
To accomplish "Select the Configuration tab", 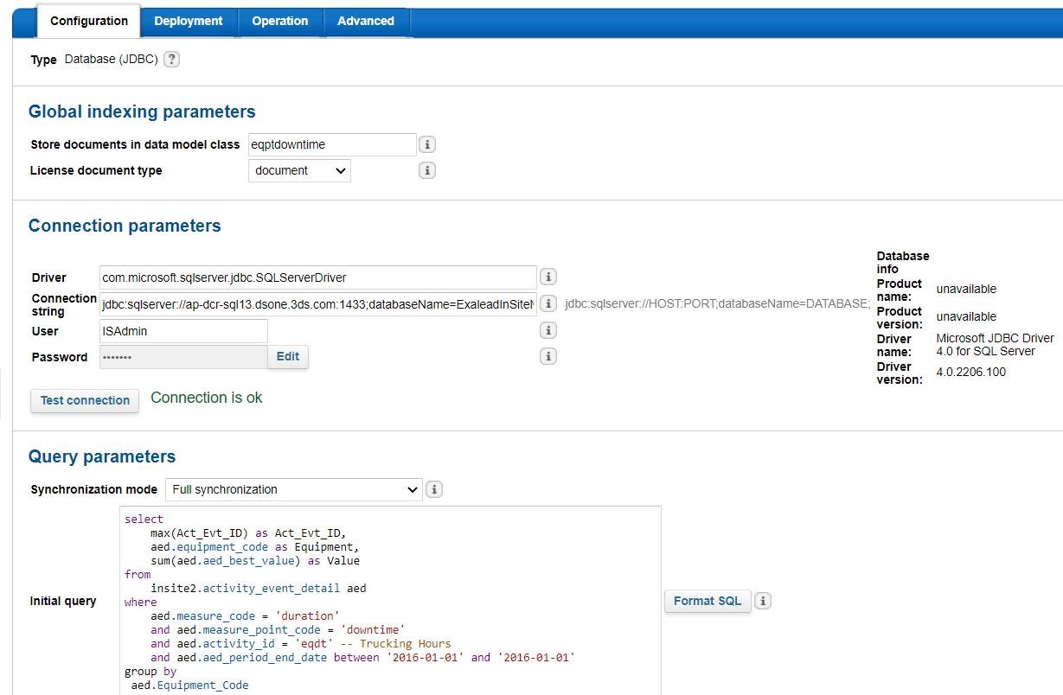I will [88, 21].
